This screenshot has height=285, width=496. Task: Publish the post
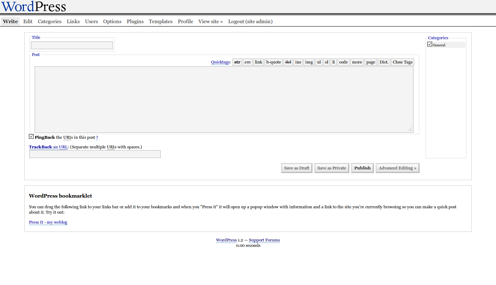pos(362,168)
